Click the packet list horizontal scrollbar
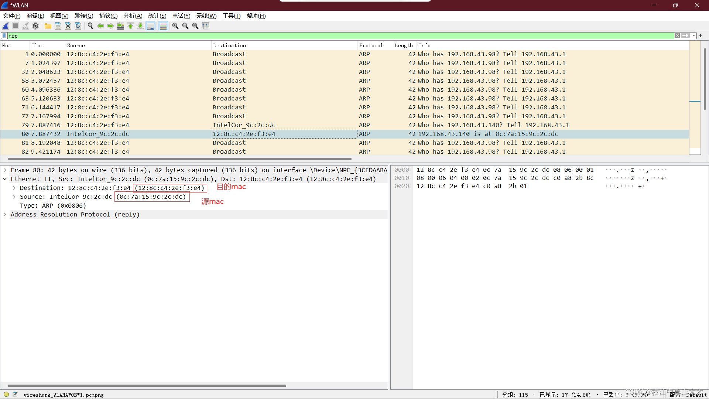This screenshot has width=709, height=399. pyautogui.click(x=180, y=159)
